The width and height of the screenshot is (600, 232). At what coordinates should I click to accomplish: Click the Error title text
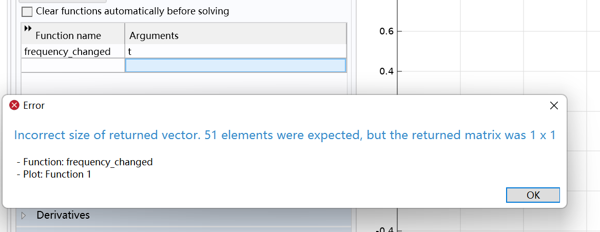(x=34, y=106)
